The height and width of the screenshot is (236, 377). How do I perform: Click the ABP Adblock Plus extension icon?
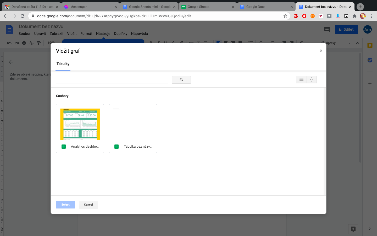(296, 16)
